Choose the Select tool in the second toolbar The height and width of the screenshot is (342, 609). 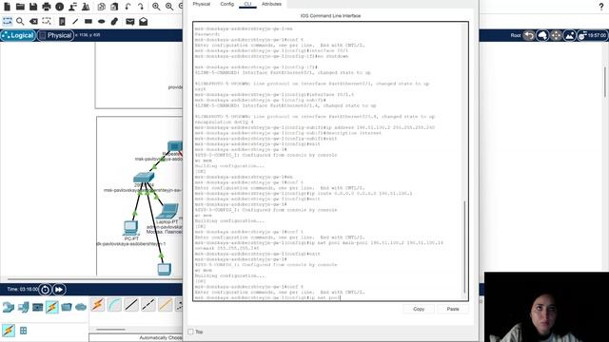coord(7,21)
